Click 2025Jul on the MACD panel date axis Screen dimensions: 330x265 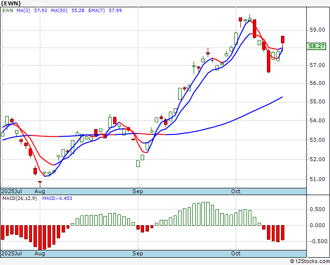pyautogui.click(x=12, y=253)
